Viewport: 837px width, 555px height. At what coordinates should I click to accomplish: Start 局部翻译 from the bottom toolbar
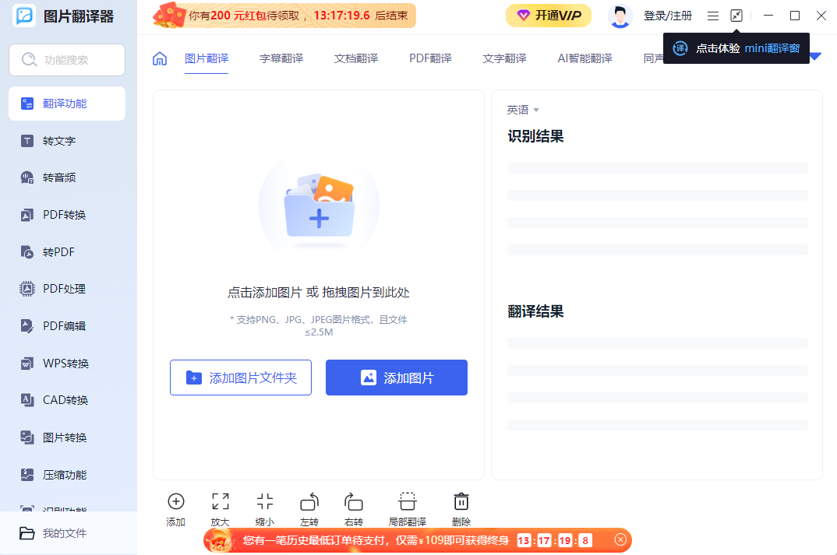407,506
